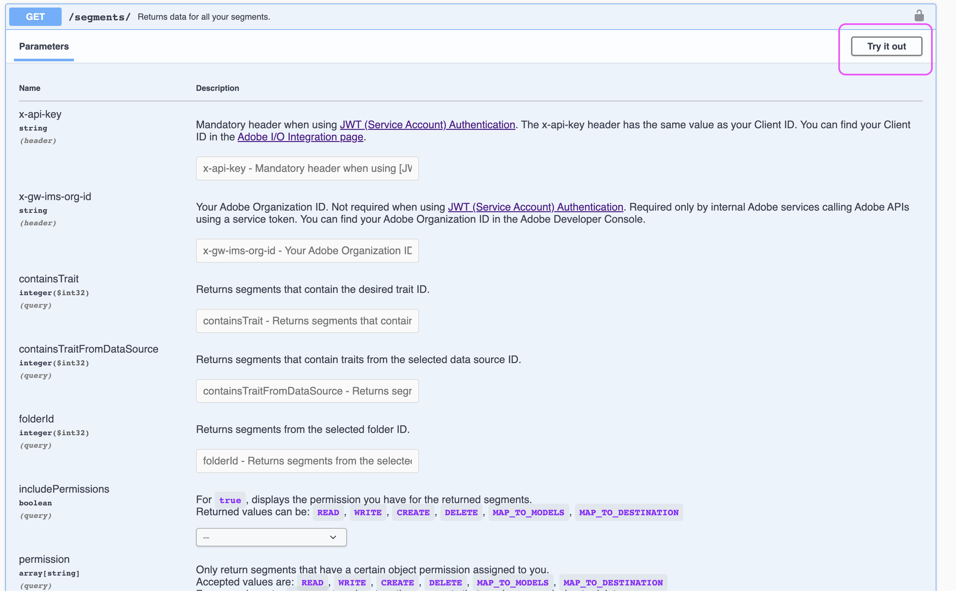Click the containsTrait input field

click(307, 321)
